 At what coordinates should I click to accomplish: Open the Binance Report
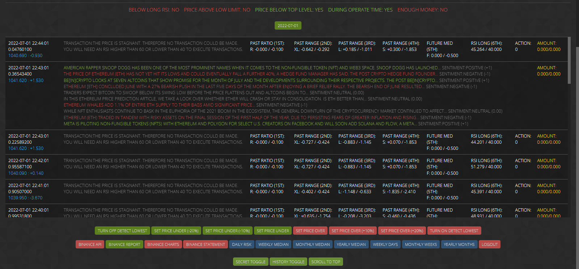pos(124,244)
